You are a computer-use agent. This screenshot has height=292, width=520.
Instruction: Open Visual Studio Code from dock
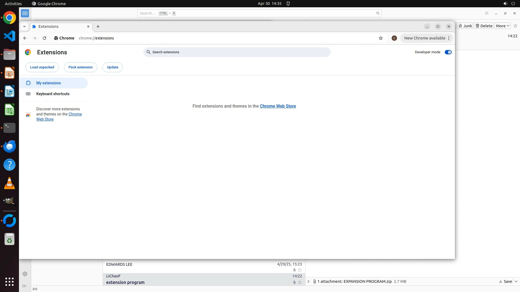(x=9, y=36)
